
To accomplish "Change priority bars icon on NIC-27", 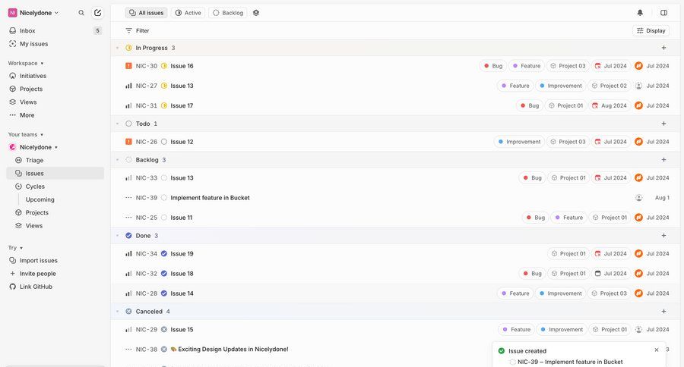I will tap(128, 86).
